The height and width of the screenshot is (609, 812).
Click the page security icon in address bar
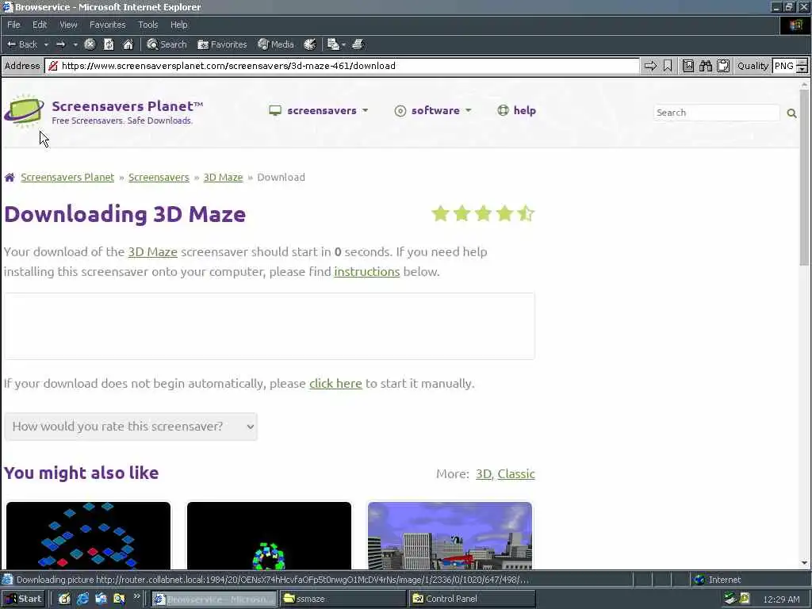pyautogui.click(x=53, y=66)
